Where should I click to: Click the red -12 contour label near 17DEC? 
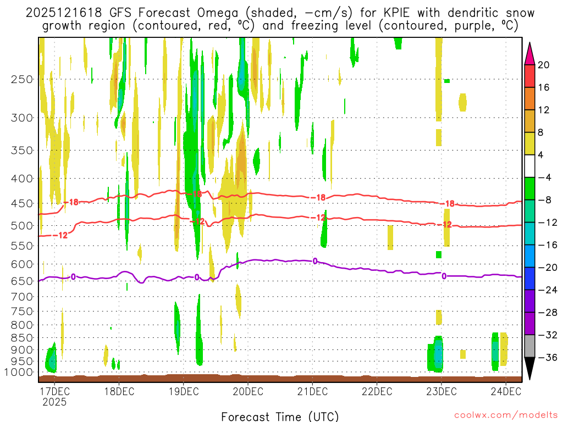click(60, 235)
